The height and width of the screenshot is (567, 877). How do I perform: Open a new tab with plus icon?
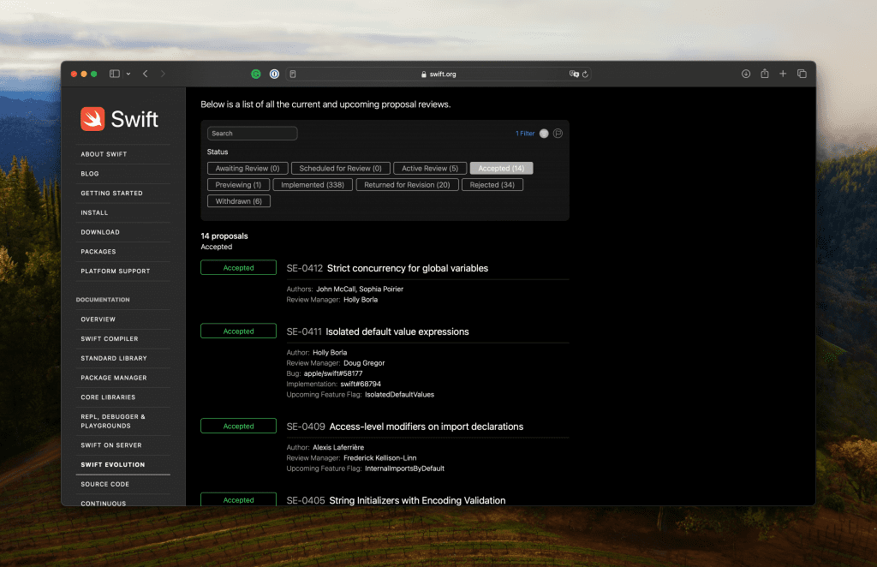[x=783, y=75]
